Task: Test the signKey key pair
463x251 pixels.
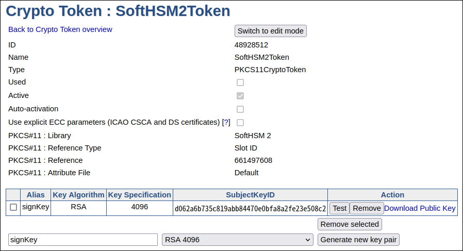Action: [339, 208]
